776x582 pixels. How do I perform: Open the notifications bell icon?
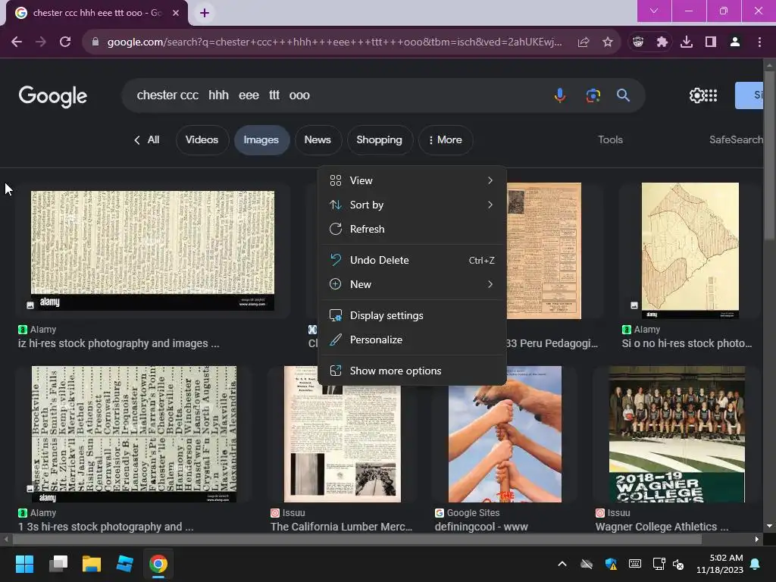pyautogui.click(x=756, y=564)
